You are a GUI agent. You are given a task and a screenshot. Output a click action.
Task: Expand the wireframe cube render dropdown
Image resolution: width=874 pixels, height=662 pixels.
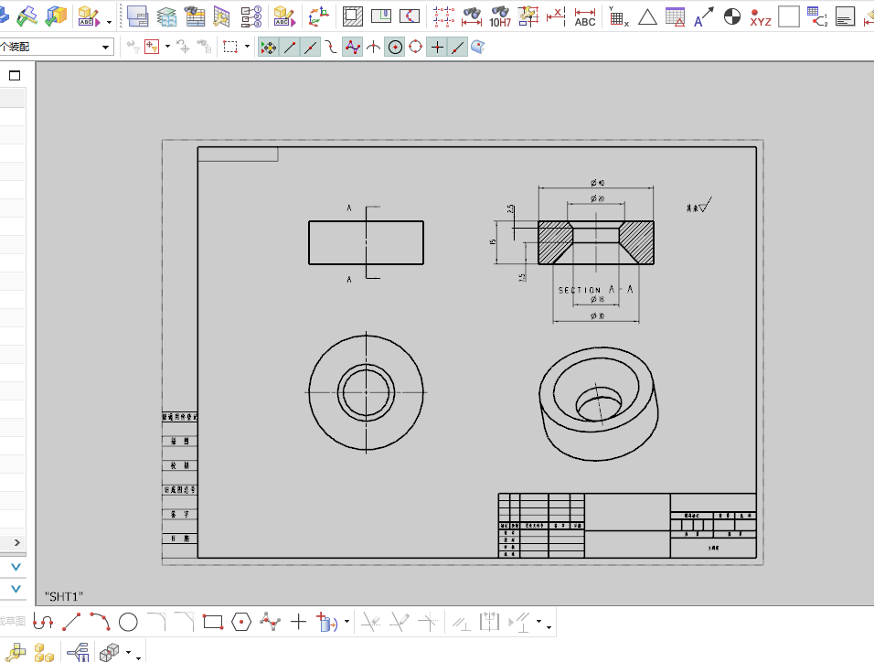(x=129, y=652)
